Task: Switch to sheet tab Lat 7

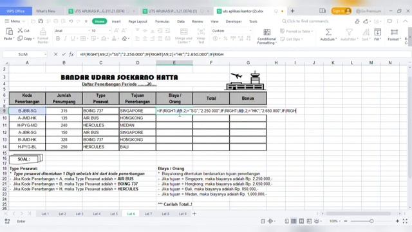Action: [148, 214]
